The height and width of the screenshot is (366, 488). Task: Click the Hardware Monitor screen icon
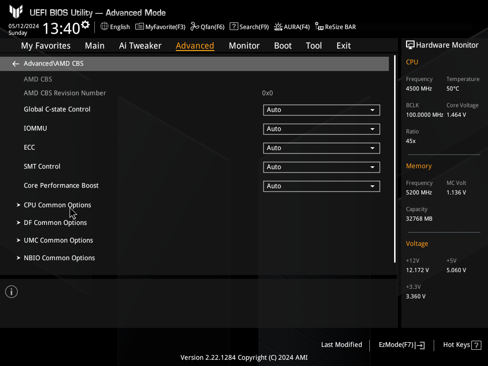tap(410, 45)
